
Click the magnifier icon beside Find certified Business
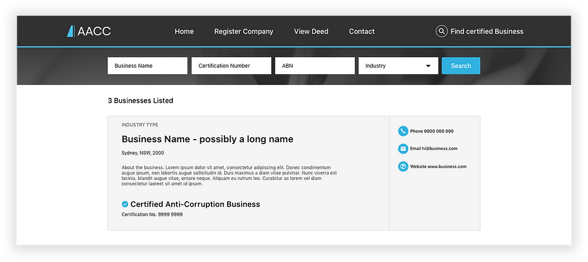click(441, 31)
